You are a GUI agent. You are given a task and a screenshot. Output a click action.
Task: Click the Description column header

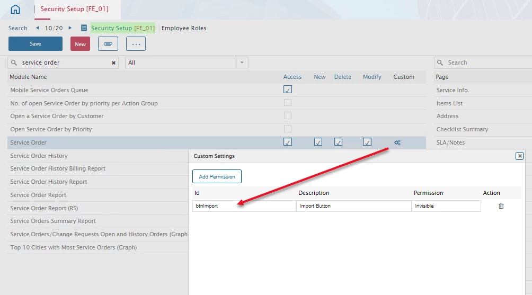click(x=314, y=193)
